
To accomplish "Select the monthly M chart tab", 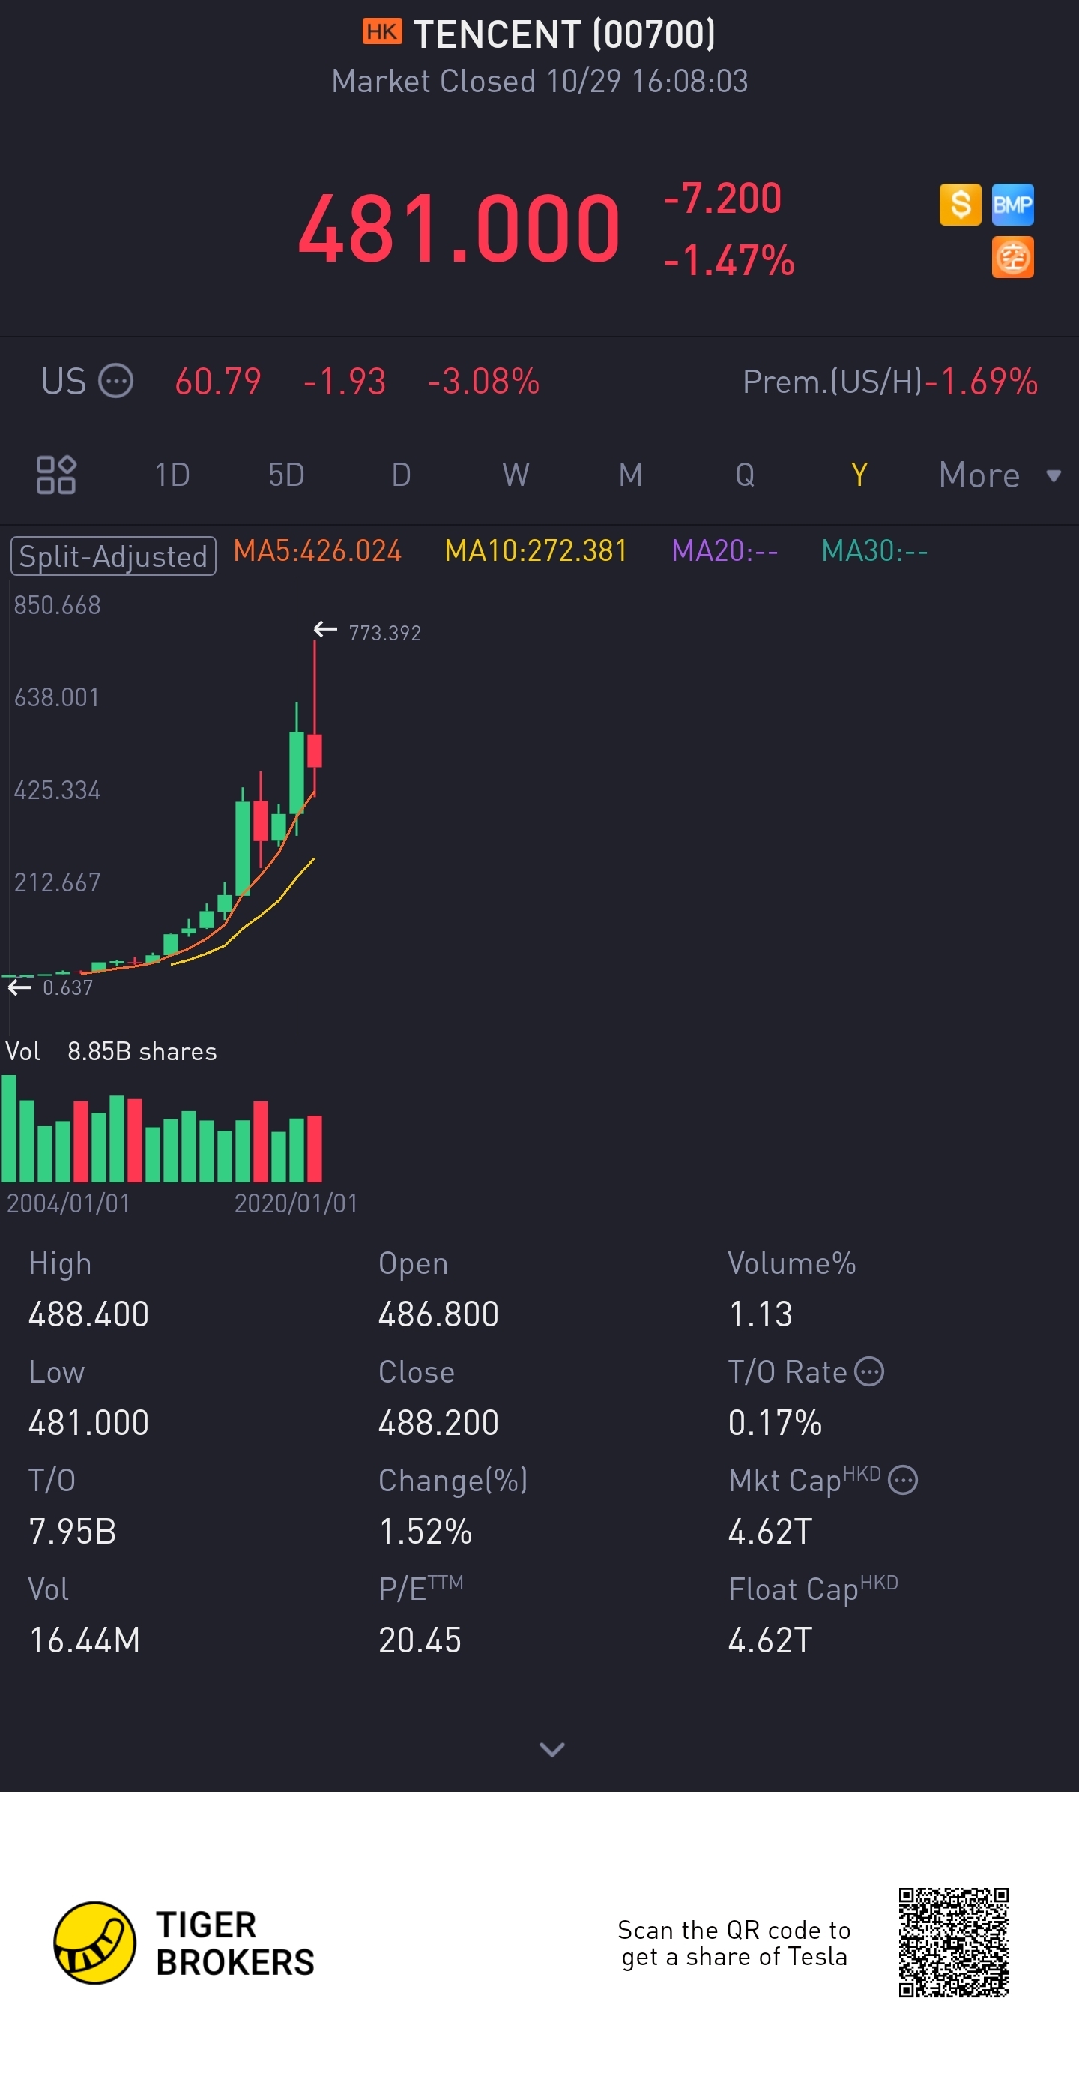I will 630,475.
